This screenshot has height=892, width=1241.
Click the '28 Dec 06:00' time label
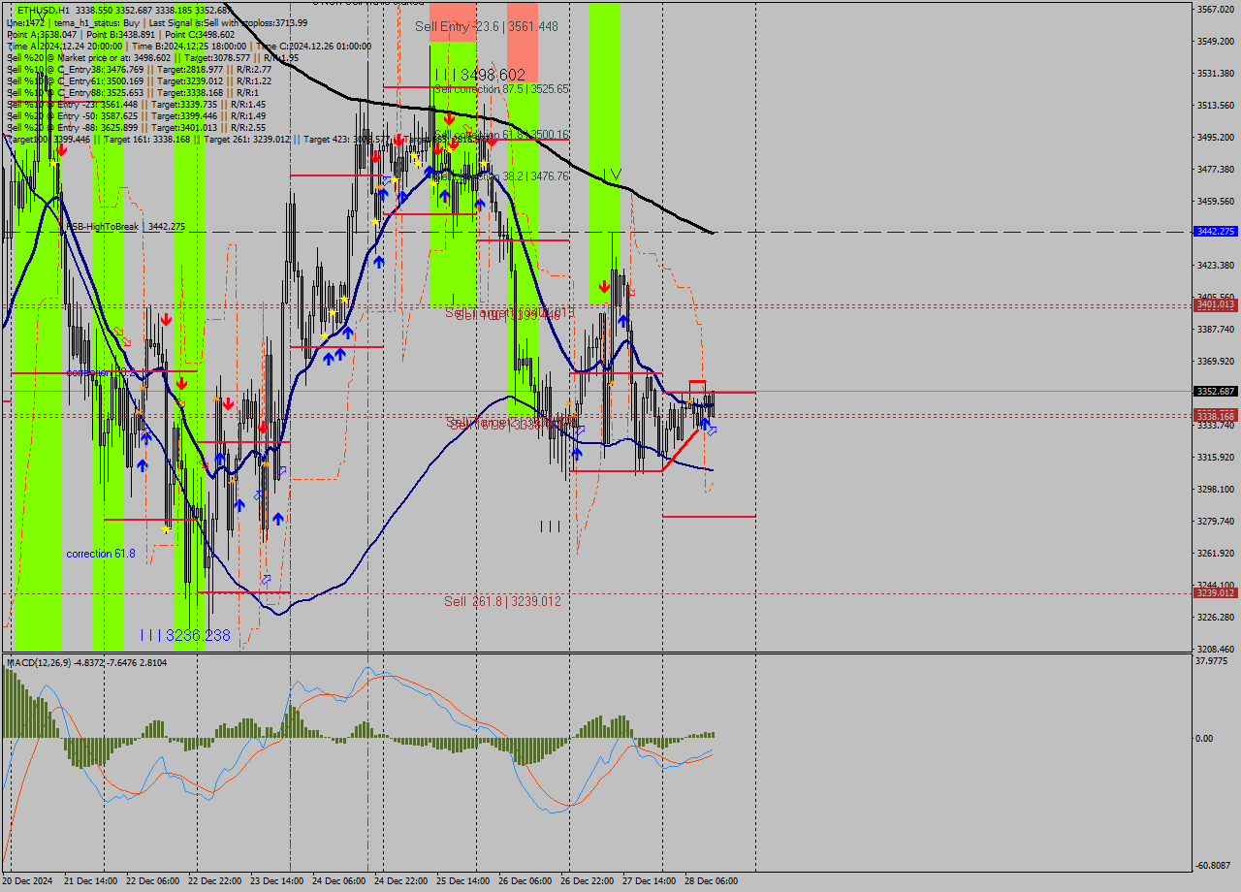[x=711, y=881]
